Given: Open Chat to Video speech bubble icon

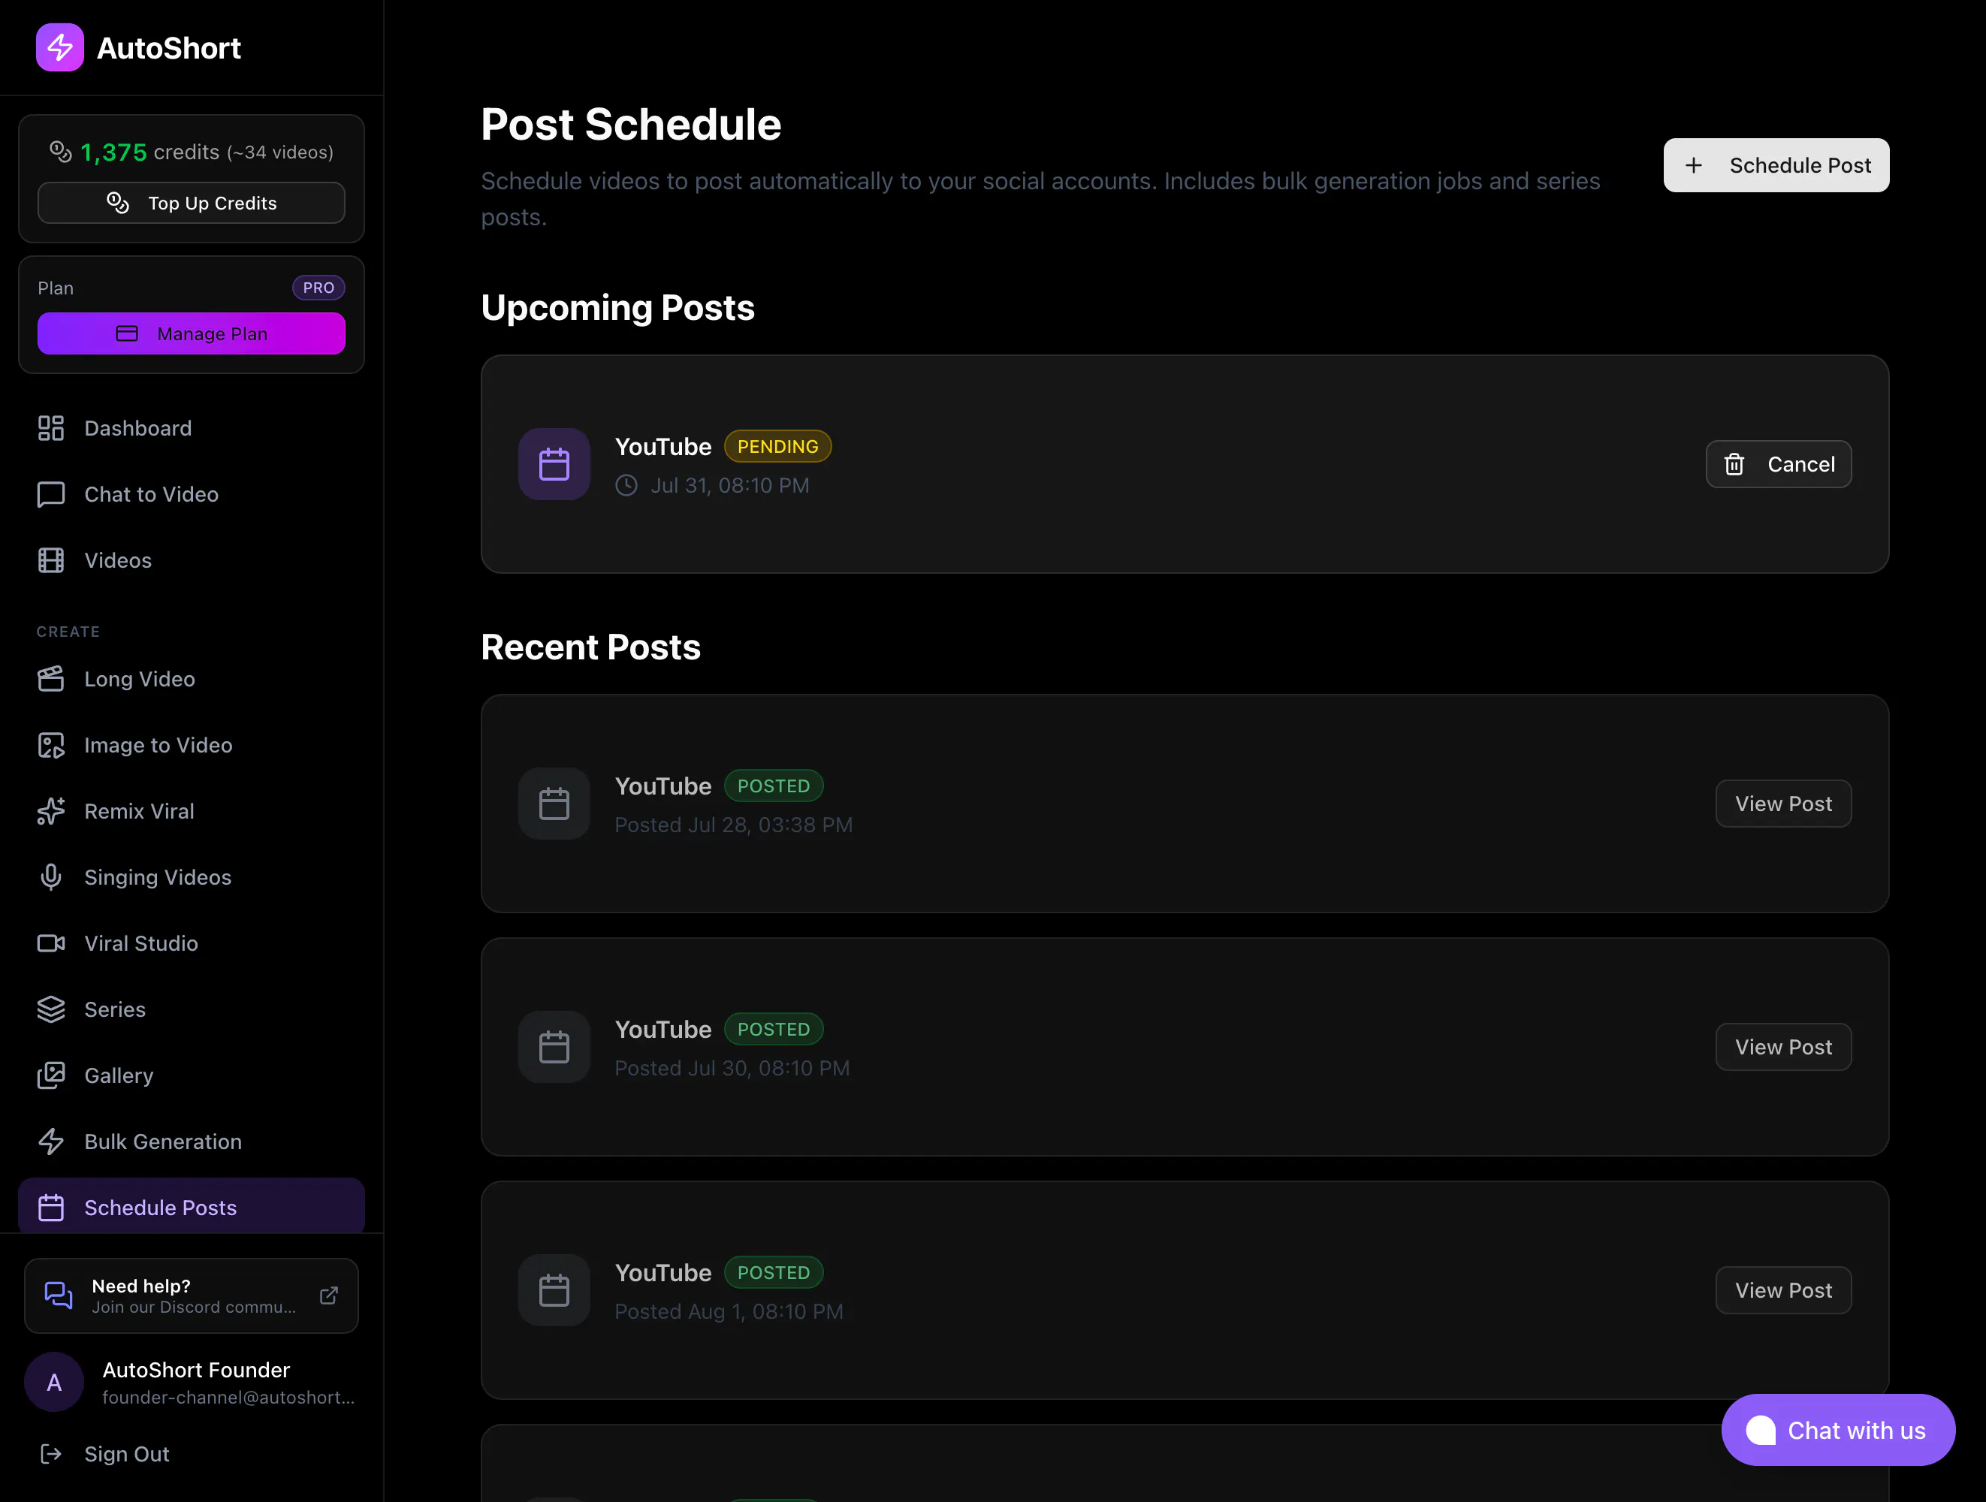Looking at the screenshot, I should (x=51, y=495).
